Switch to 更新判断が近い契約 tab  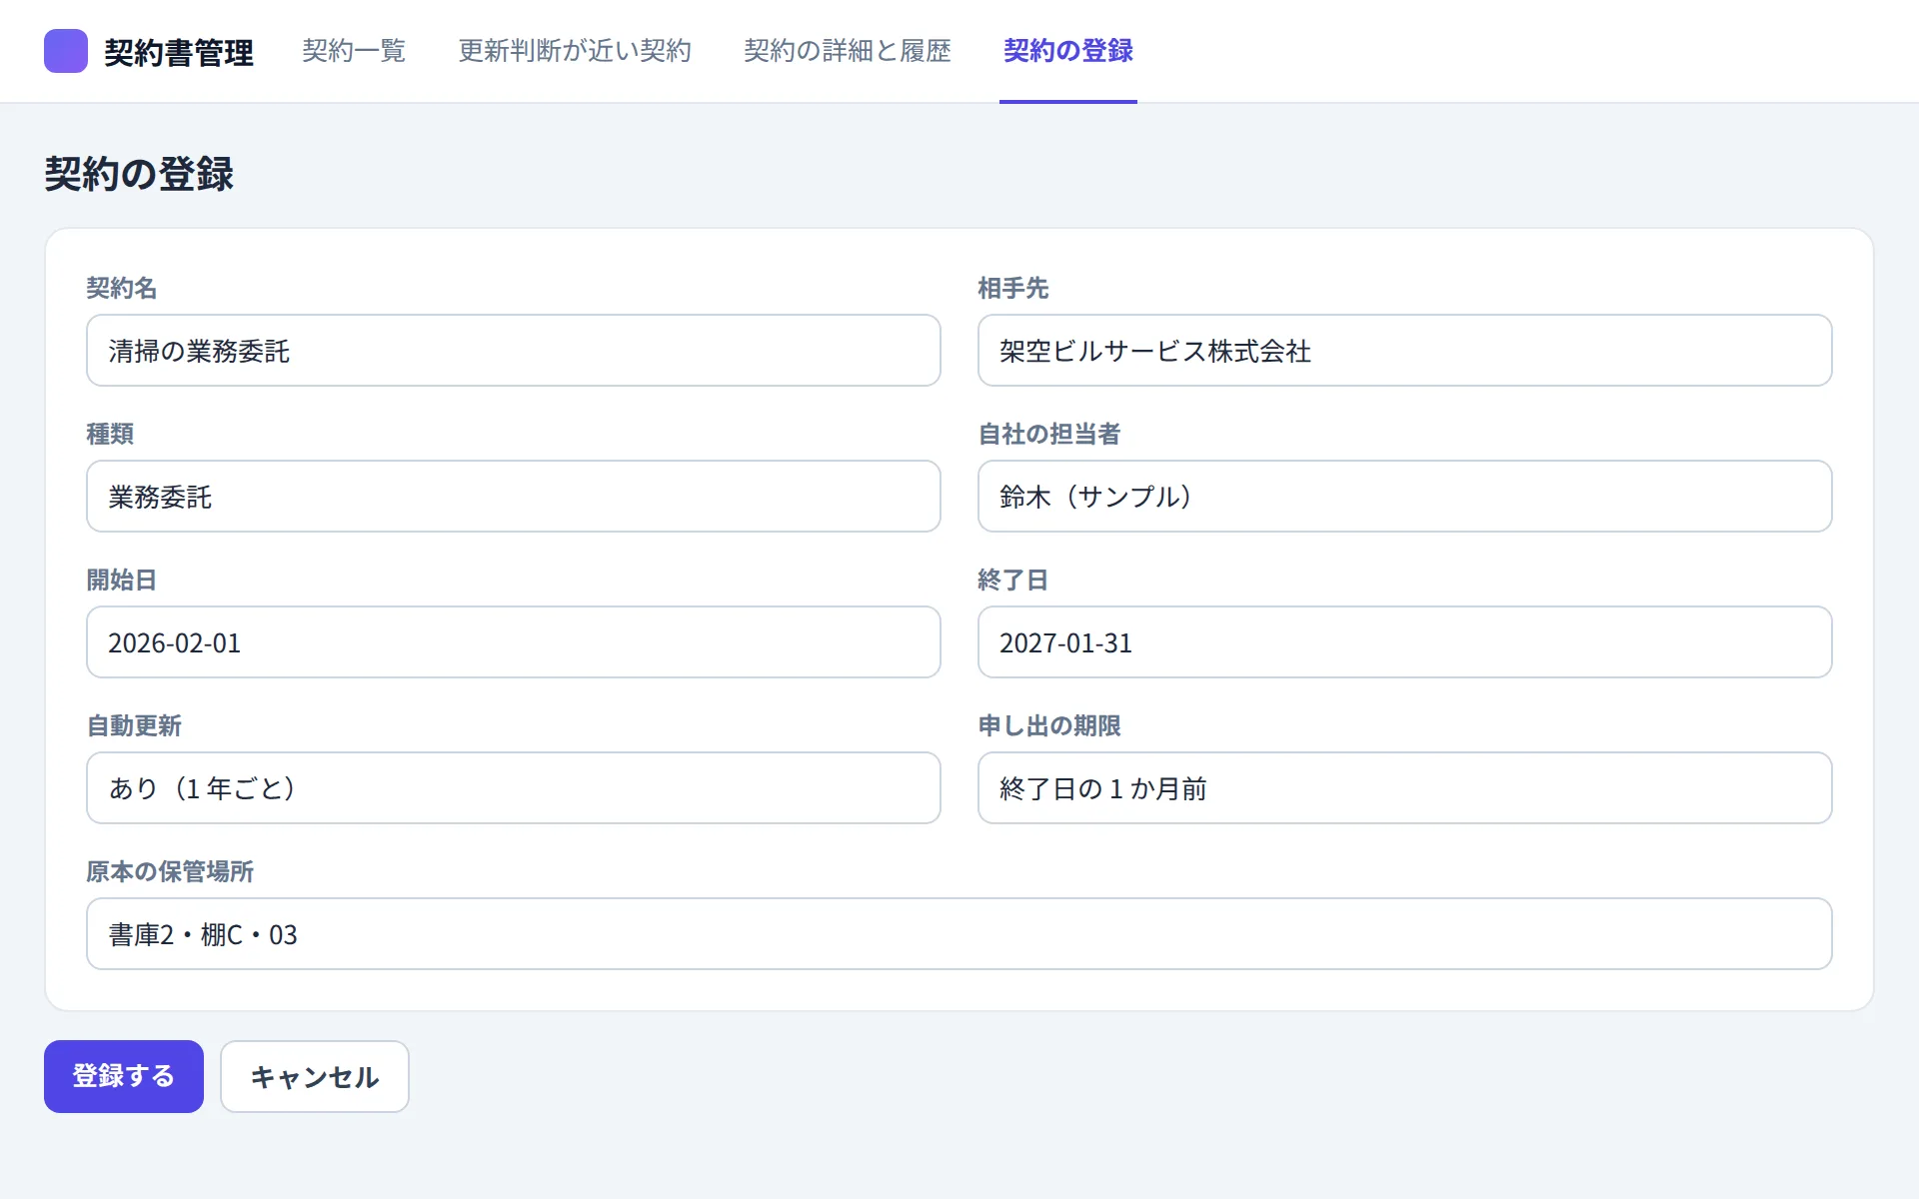point(575,51)
